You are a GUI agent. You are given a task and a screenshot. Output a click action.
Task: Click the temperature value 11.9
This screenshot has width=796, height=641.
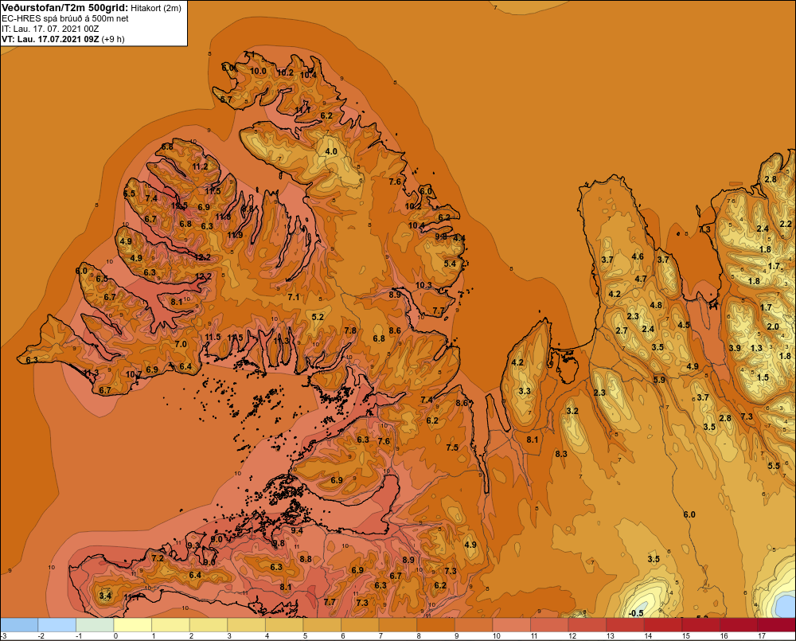pos(235,235)
